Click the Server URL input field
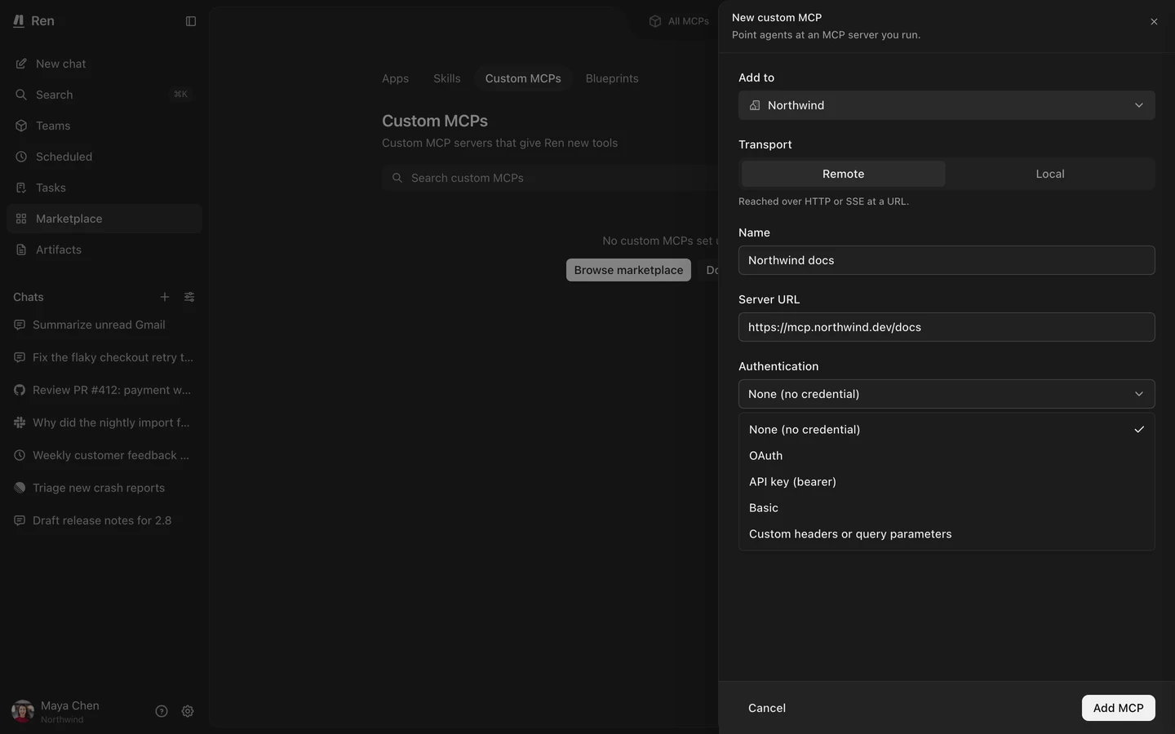1175x734 pixels. pyautogui.click(x=947, y=327)
